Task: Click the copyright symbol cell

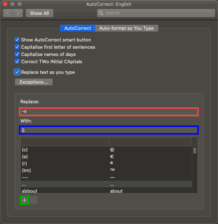Action: [112, 150]
